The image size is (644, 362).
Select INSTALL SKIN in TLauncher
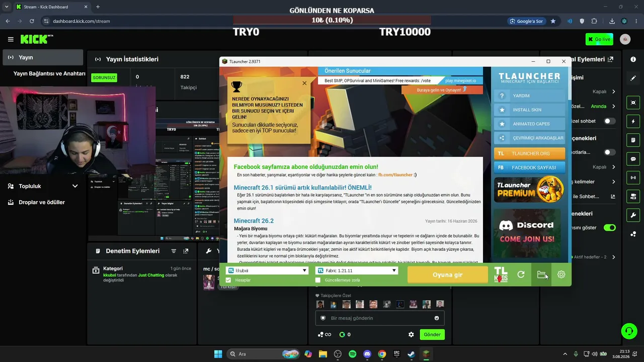529,110
